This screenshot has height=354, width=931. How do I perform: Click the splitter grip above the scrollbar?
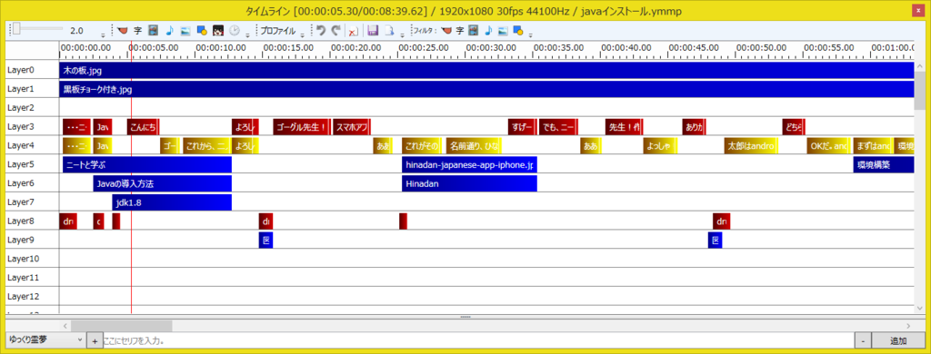(x=465, y=317)
